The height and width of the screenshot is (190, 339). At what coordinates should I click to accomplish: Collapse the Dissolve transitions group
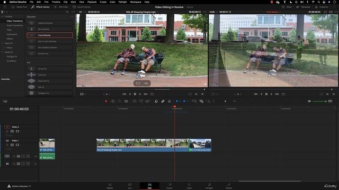(x=72, y=16)
